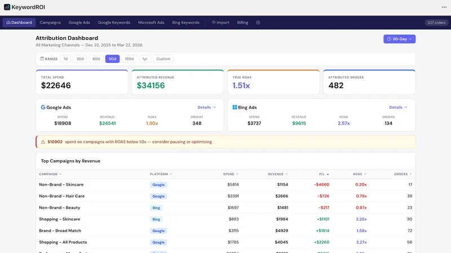
Task: Click Bing badge in Non-Brand – Beauty row
Action: (156, 207)
